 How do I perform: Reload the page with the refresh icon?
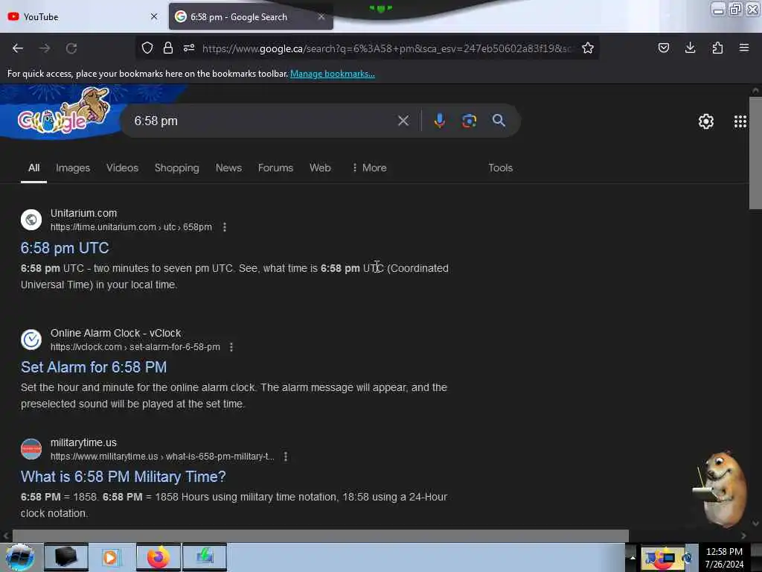click(71, 48)
